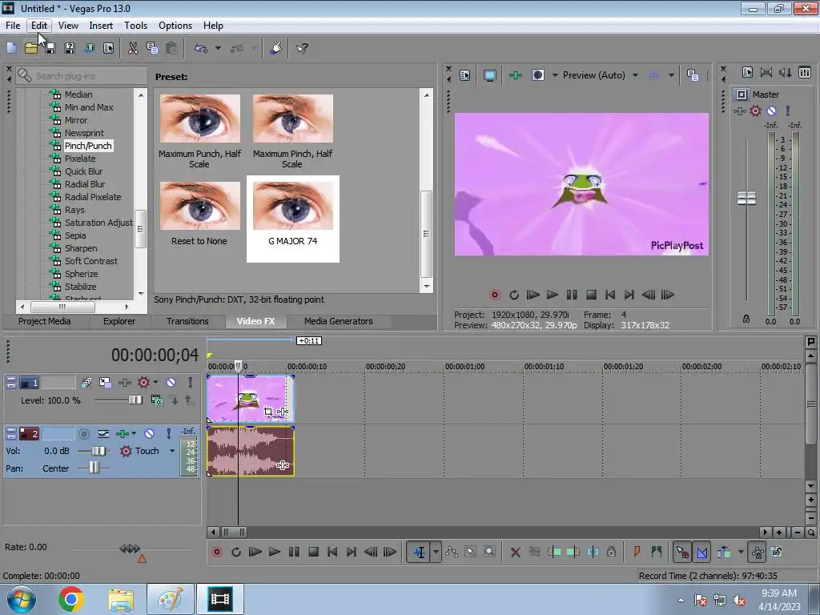The image size is (820, 615).
Task: Mute video track 1
Action: (171, 383)
